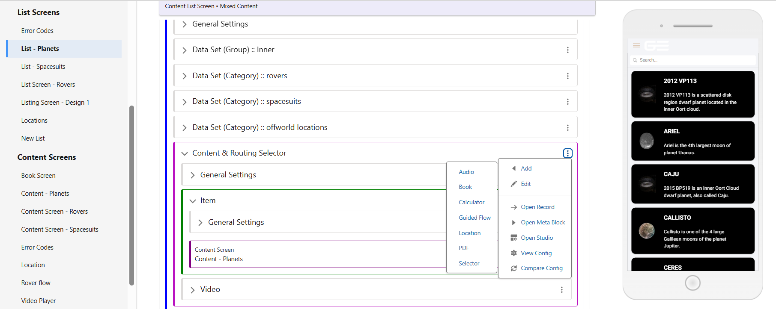Select the Edit menu option
This screenshot has width=776, height=309.
tap(525, 184)
